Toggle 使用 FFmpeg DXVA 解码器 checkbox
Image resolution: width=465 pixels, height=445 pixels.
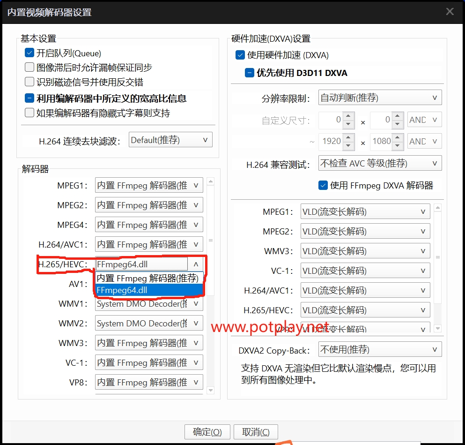323,185
